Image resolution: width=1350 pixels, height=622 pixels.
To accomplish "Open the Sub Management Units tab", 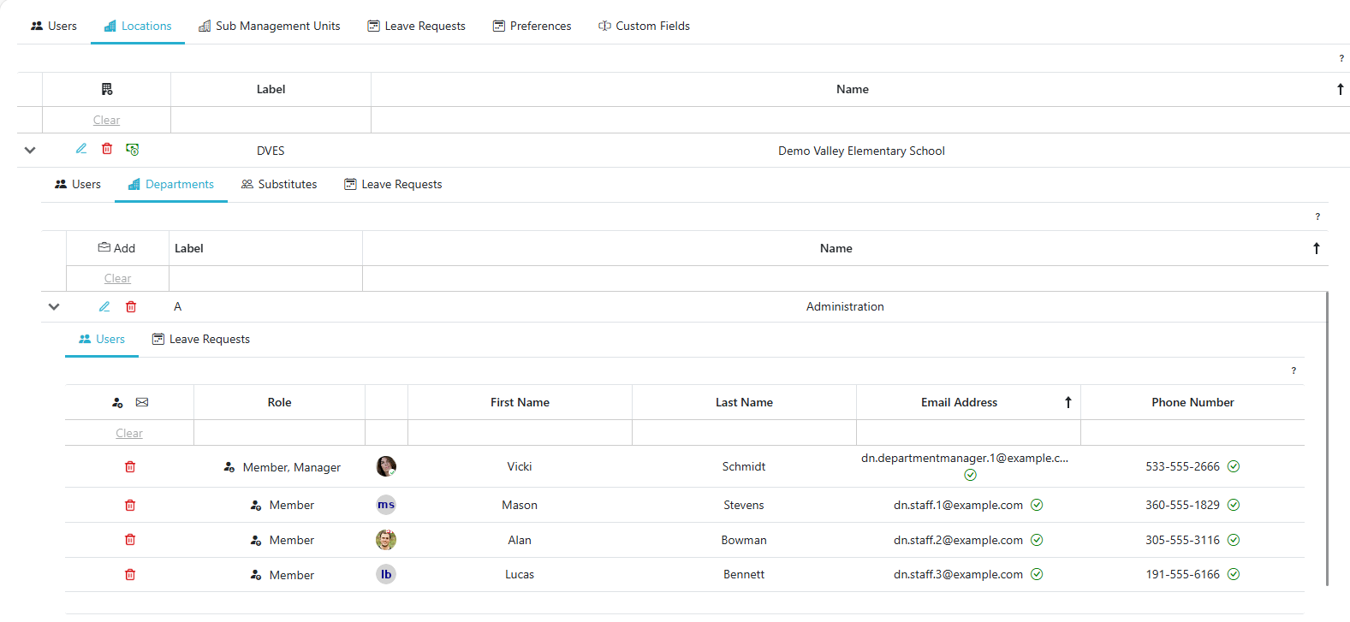I will (x=270, y=26).
